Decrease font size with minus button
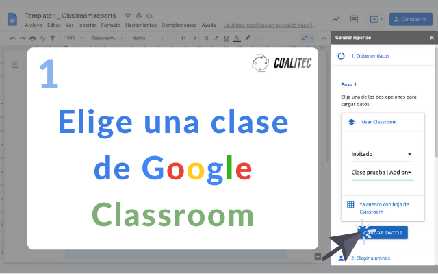The height and width of the screenshot is (274, 438). click(172, 38)
